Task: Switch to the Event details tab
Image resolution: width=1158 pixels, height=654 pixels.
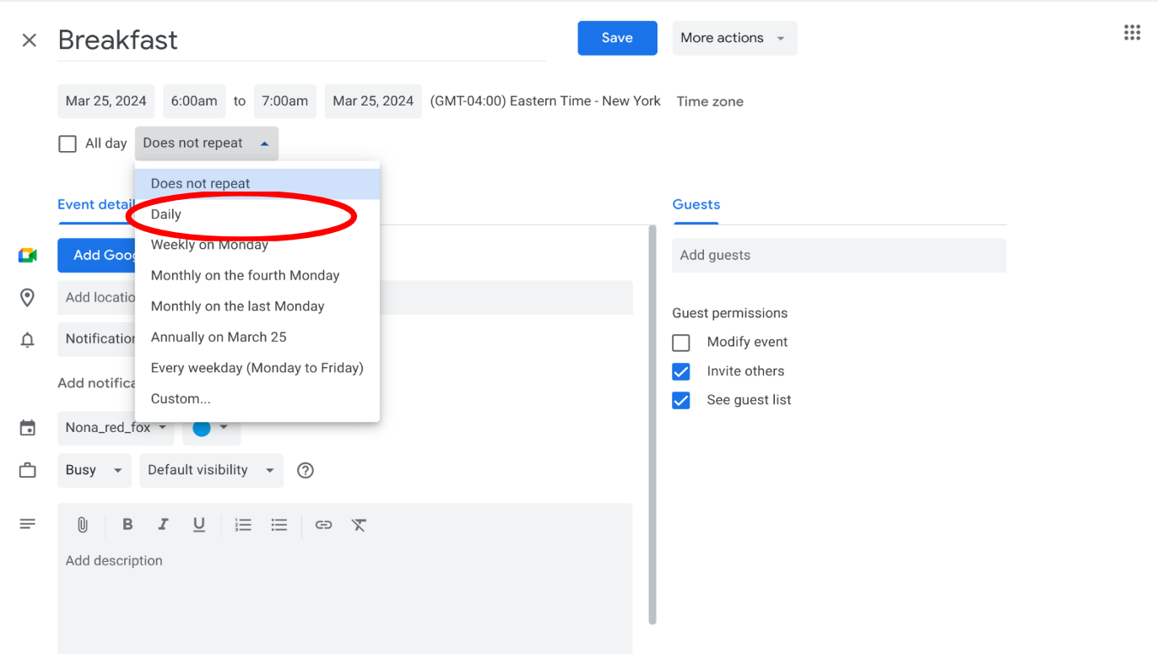Action: tap(96, 205)
